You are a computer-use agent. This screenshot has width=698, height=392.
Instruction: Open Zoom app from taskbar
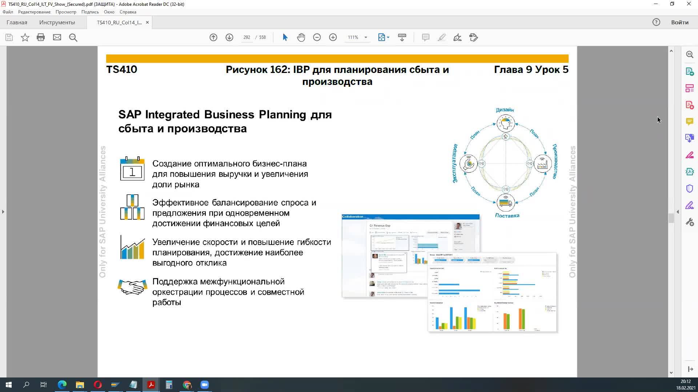205,385
